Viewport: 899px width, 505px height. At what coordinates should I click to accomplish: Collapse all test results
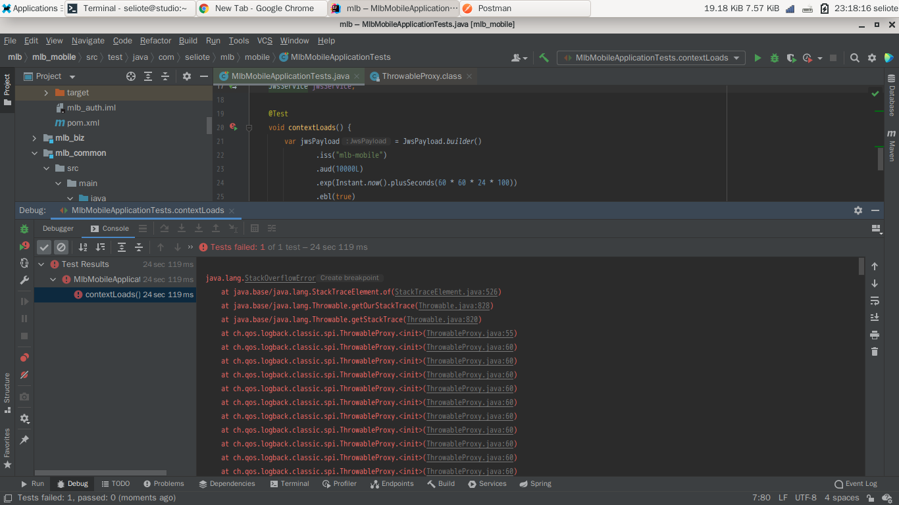pos(139,247)
